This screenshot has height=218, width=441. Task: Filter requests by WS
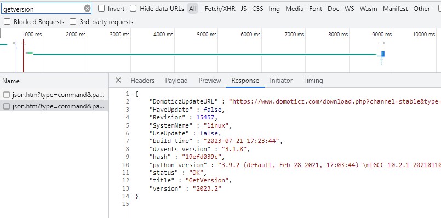pos(350,9)
